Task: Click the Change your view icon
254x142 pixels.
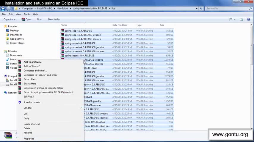Action: click(x=231, y=19)
